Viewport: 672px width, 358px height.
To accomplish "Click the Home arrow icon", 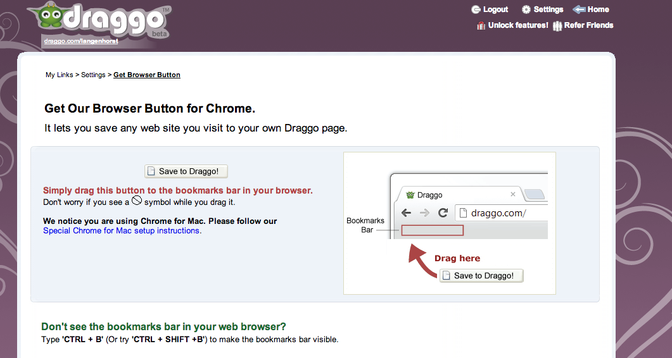I will 579,9.
